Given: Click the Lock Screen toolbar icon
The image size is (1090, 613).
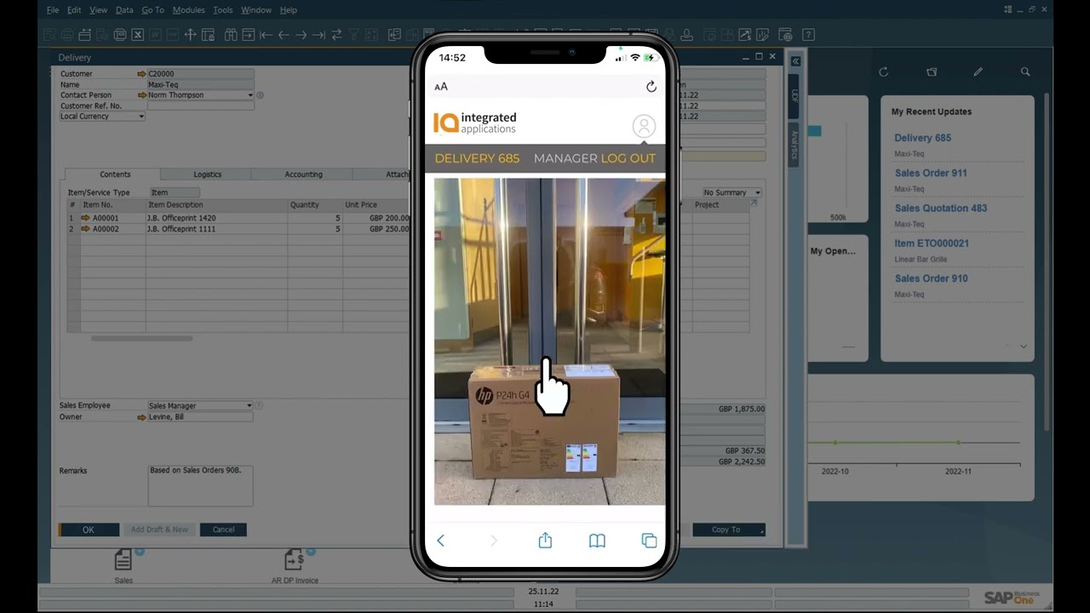Looking at the screenshot, I should coord(208,35).
